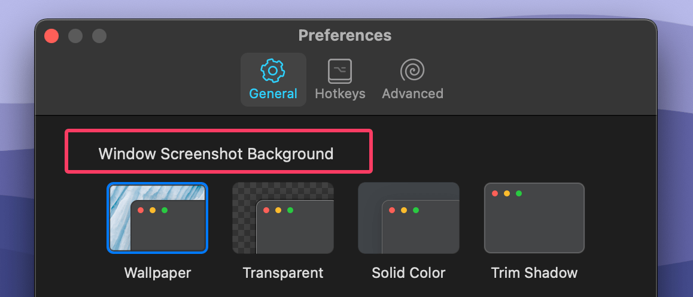Click the Window Screenshot Background heading
This screenshot has width=693, height=297.
pyautogui.click(x=215, y=154)
